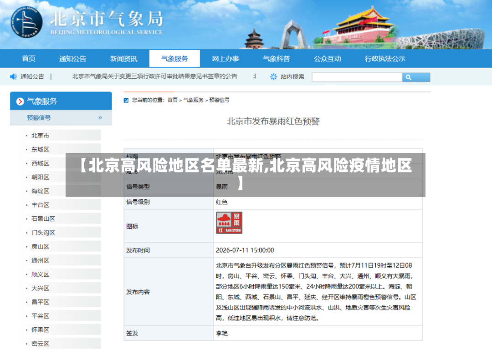Viewport: 492px width, 350px height.
Task: Click the snowflake icon beside 站内搜索
Action: click(x=274, y=76)
